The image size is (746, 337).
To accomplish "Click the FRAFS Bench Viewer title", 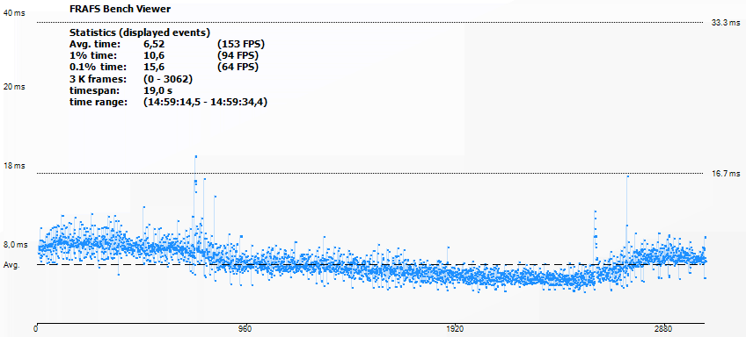I will pyautogui.click(x=120, y=9).
